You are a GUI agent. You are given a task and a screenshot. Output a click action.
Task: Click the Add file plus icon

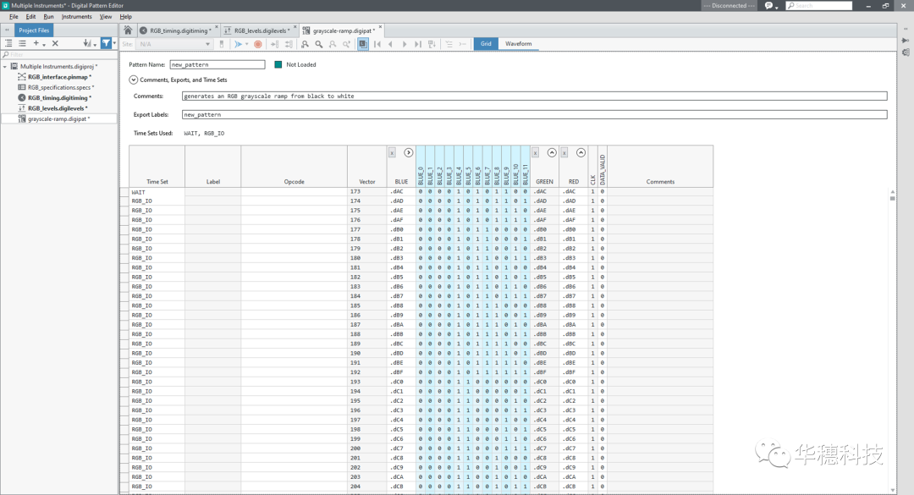click(36, 43)
